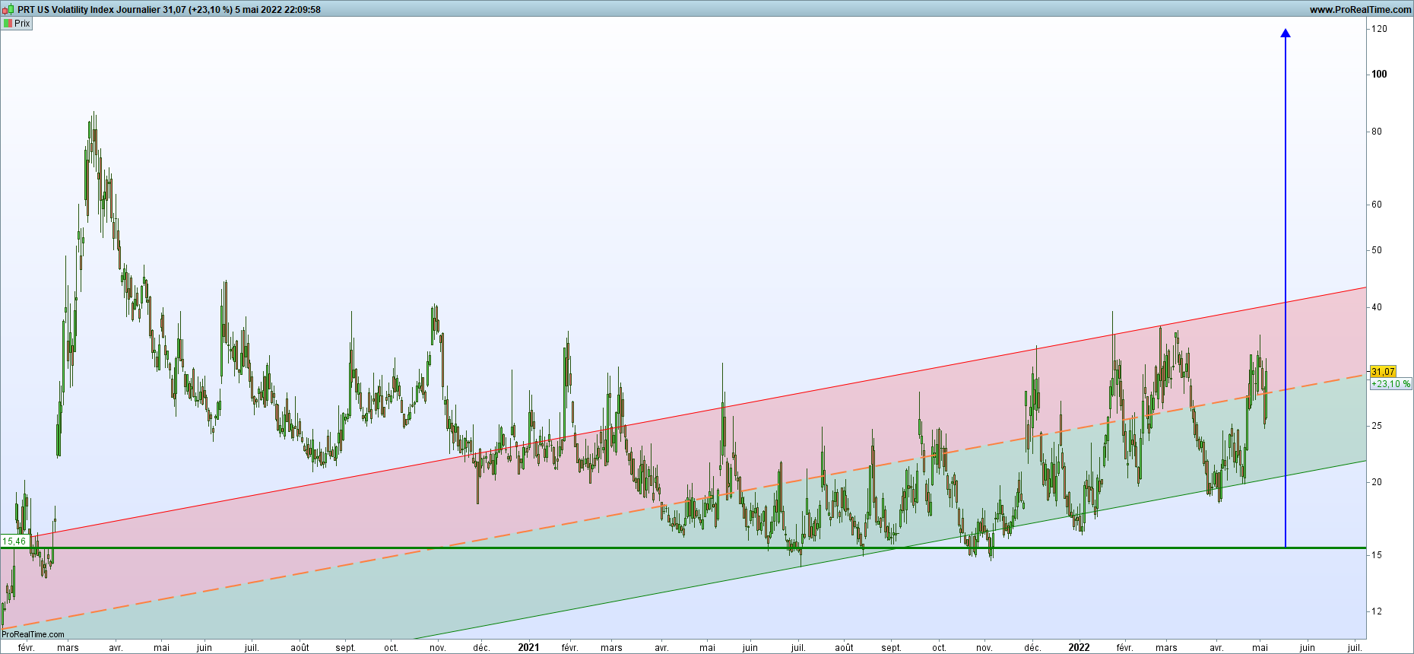Click the févr. label just after 2021
This screenshot has width=1414, height=654.
point(569,648)
